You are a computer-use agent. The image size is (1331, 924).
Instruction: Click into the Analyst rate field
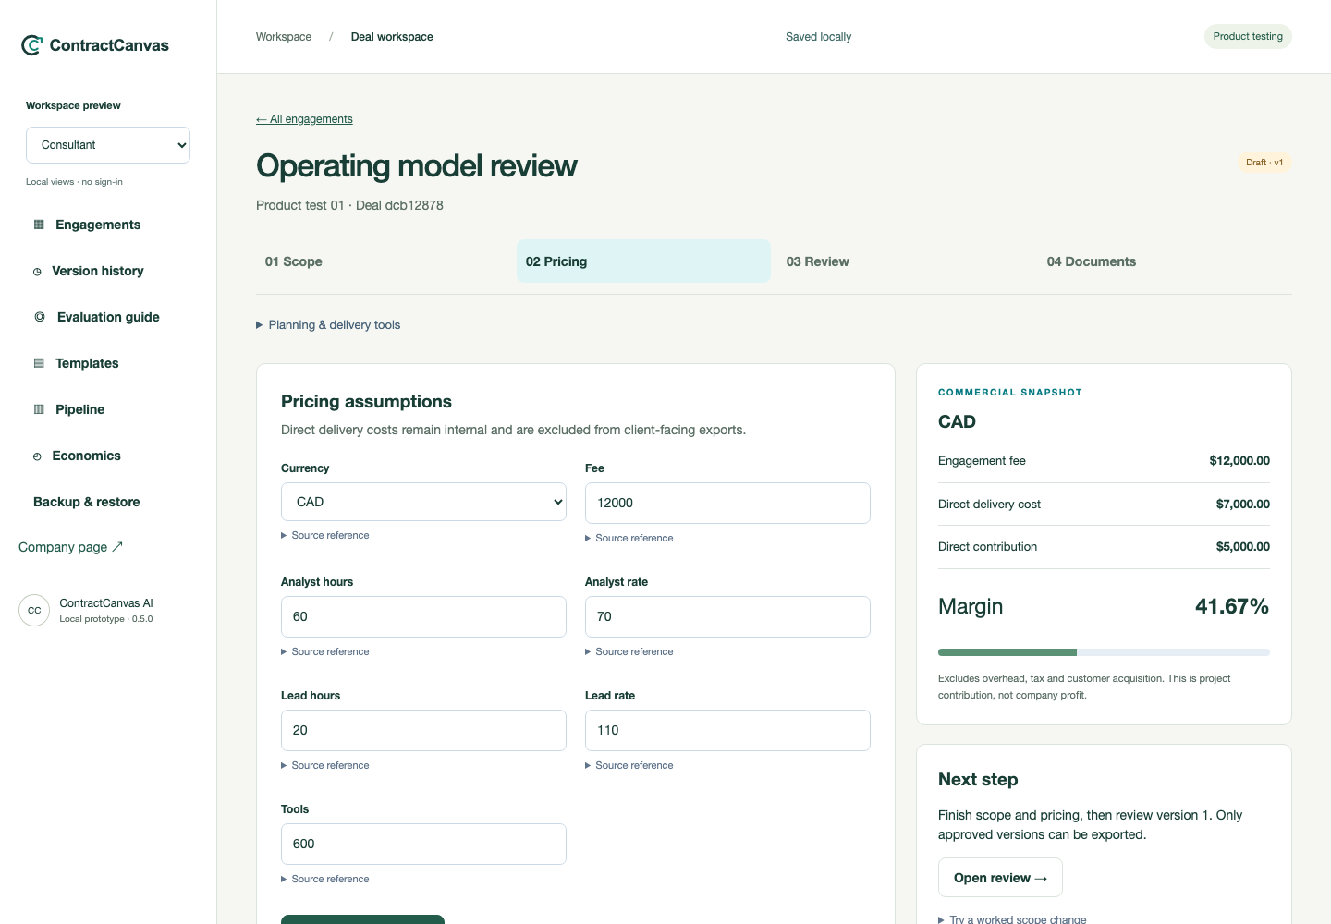(x=727, y=616)
